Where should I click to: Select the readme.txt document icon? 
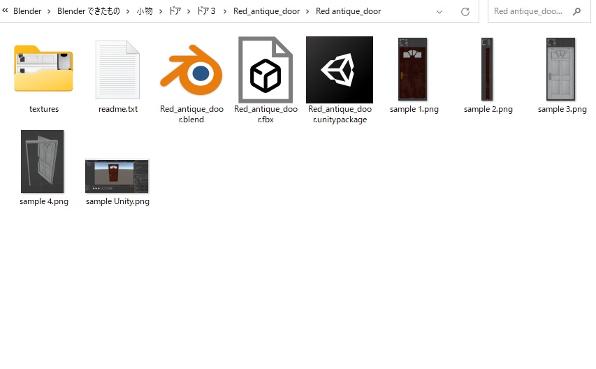[117, 70]
